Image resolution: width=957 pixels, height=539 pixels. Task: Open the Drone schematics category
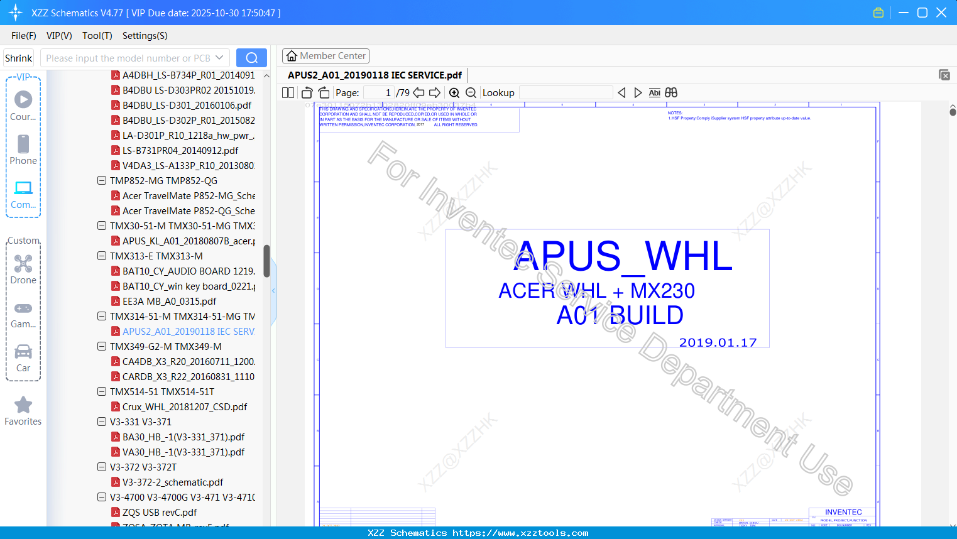click(23, 269)
